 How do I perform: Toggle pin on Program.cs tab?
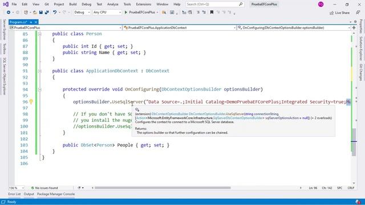click(x=31, y=22)
